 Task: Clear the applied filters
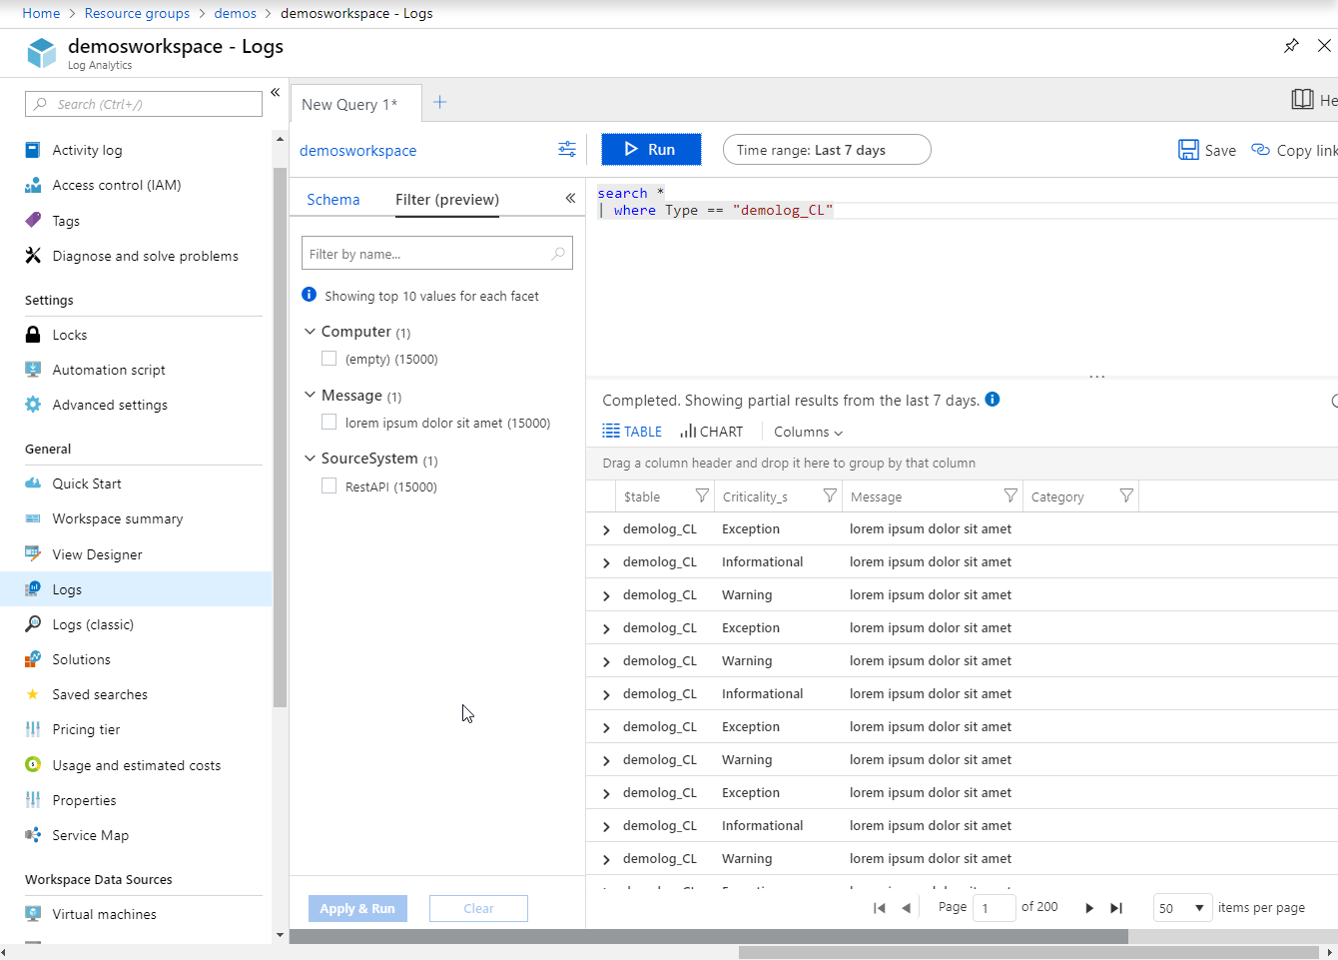[x=478, y=908]
